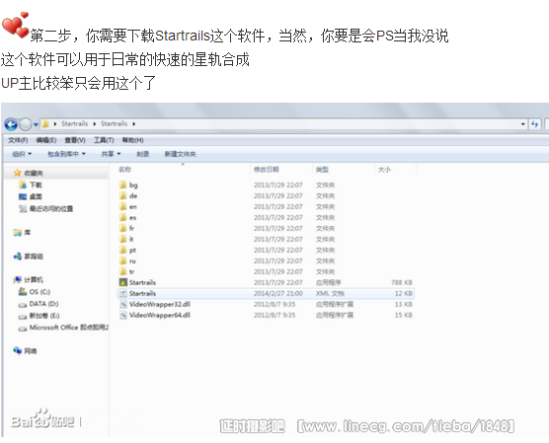Select the tr folder icon
This screenshot has height=443, width=549.
(x=122, y=271)
